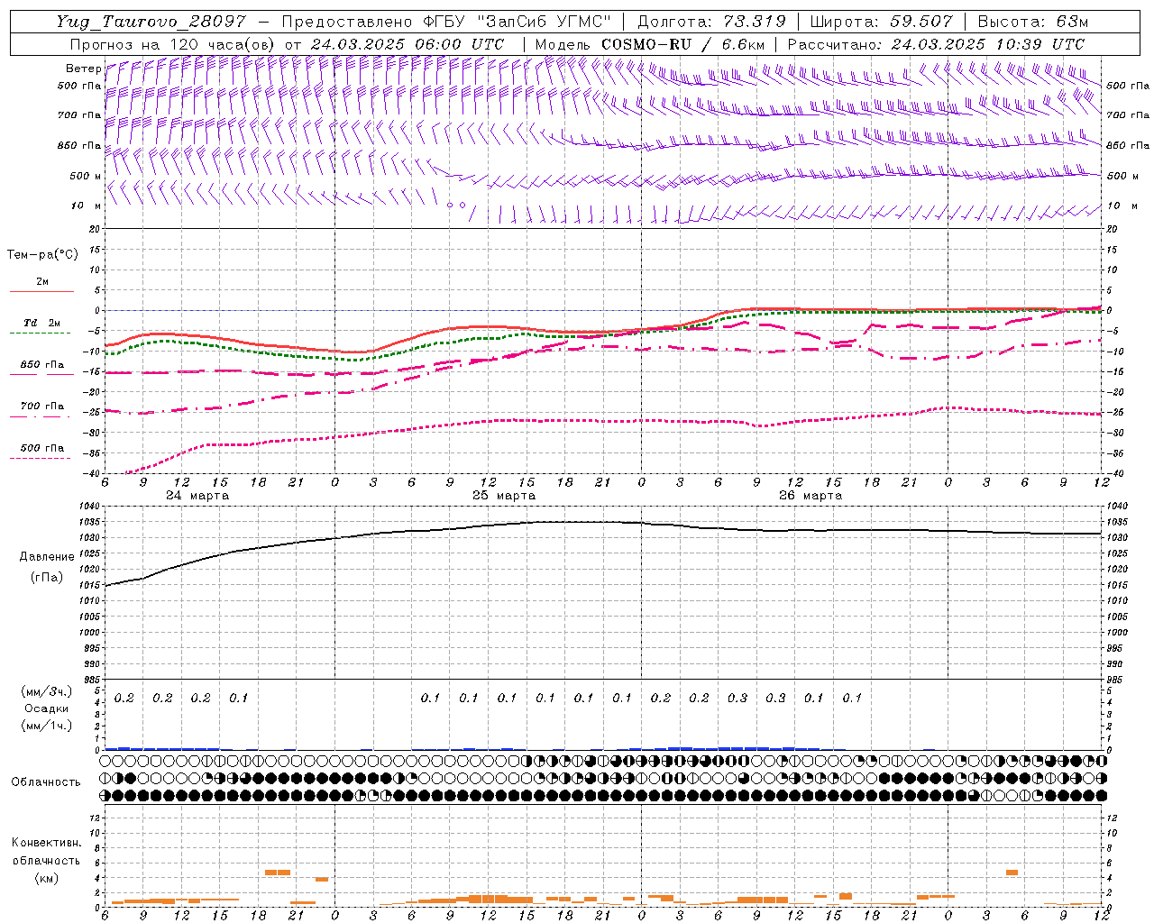Click the forecast start "24.03.2025 06:00 UTC"

(408, 44)
